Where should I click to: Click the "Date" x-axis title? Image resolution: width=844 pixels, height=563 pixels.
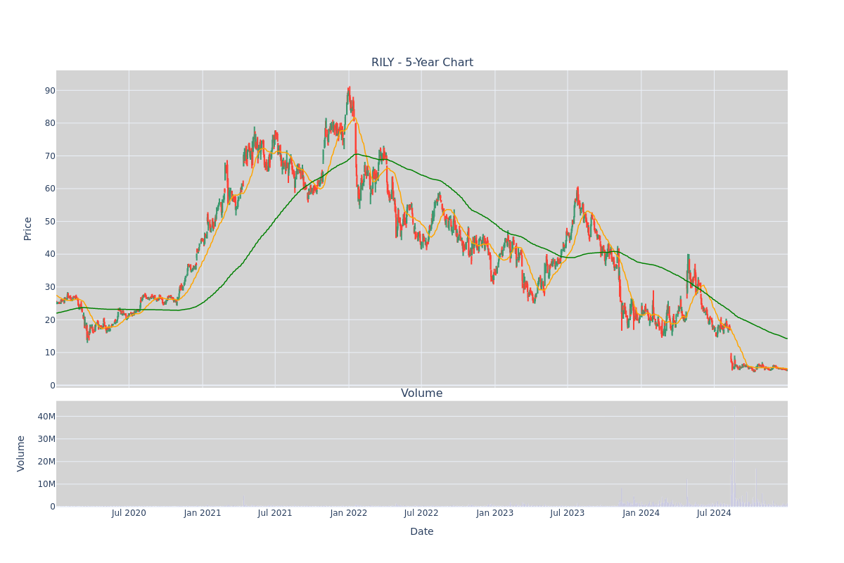coord(422,532)
